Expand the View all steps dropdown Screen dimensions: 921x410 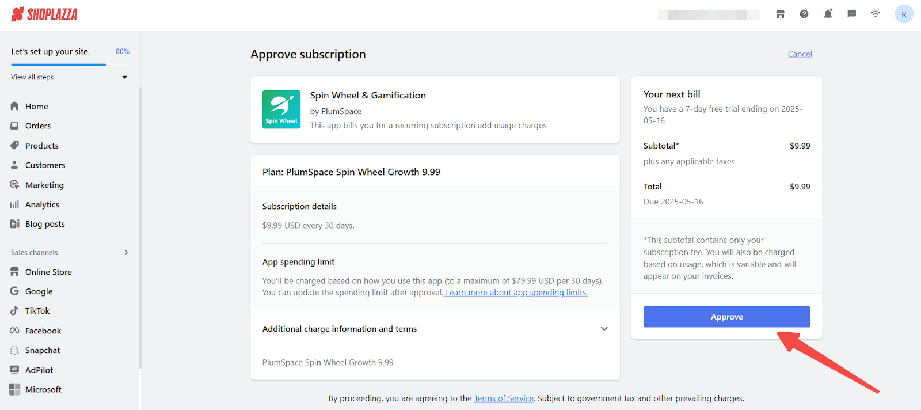point(125,77)
